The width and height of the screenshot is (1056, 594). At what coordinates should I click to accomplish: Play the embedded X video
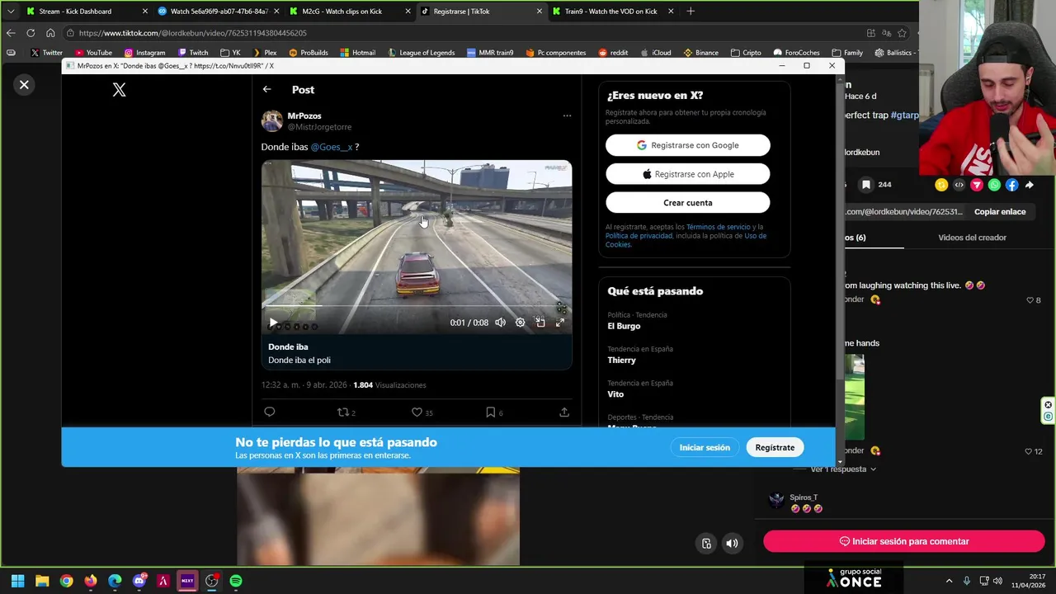point(273,323)
